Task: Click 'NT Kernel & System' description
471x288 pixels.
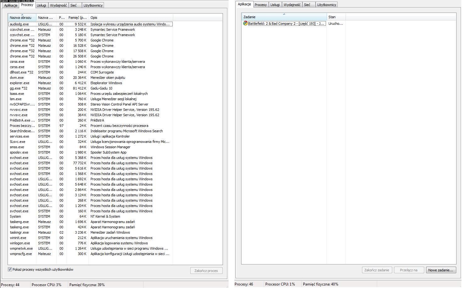Action: click(x=105, y=216)
